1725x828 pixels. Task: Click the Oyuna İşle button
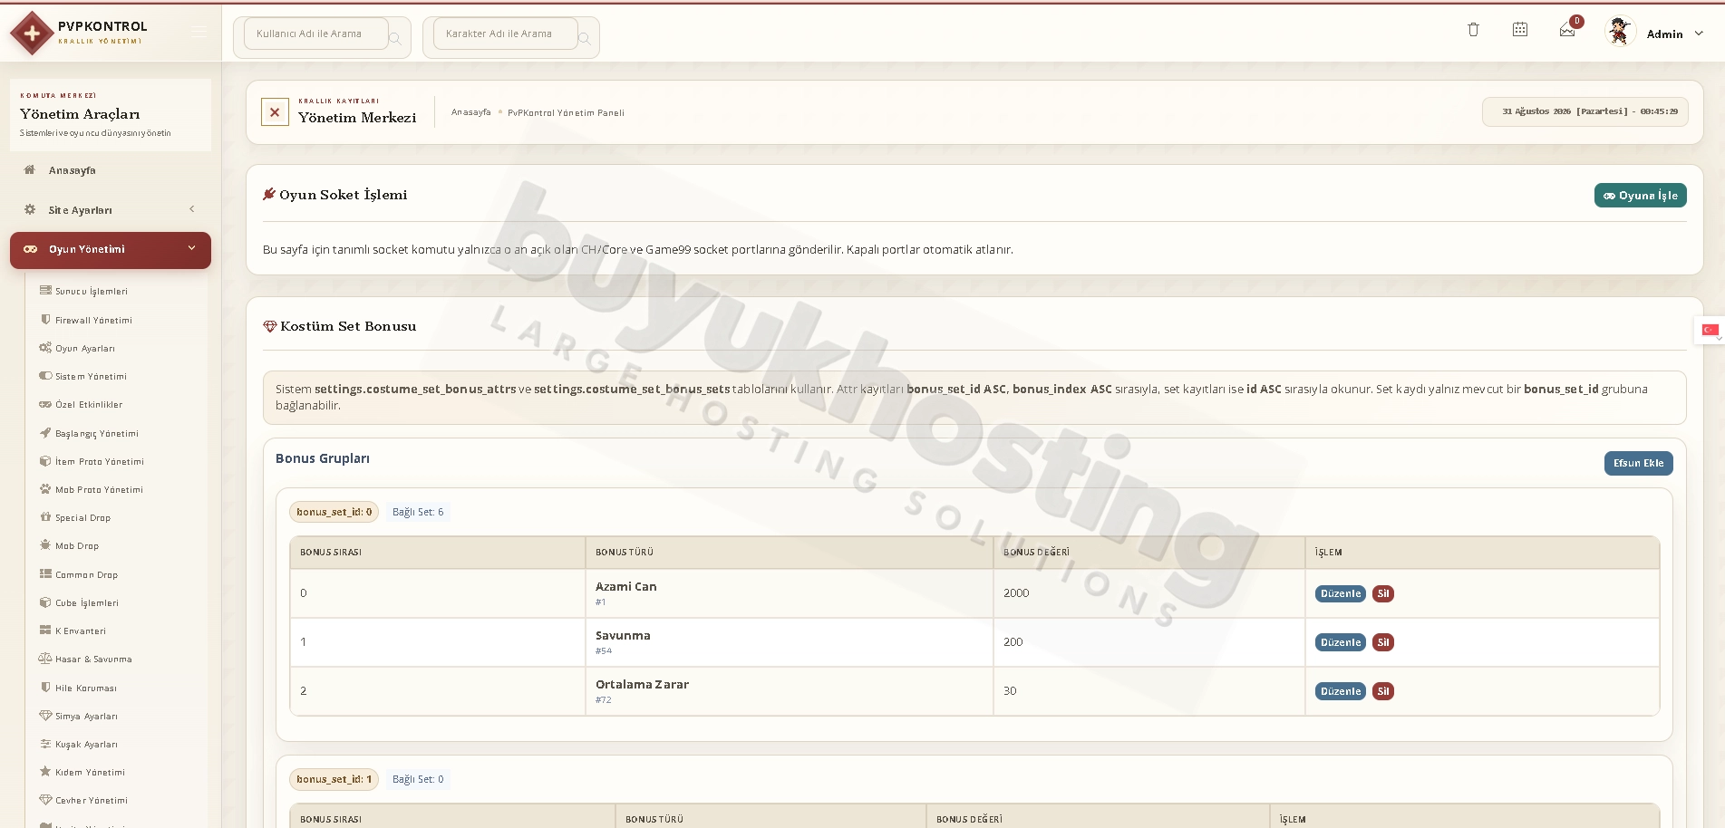pos(1640,196)
